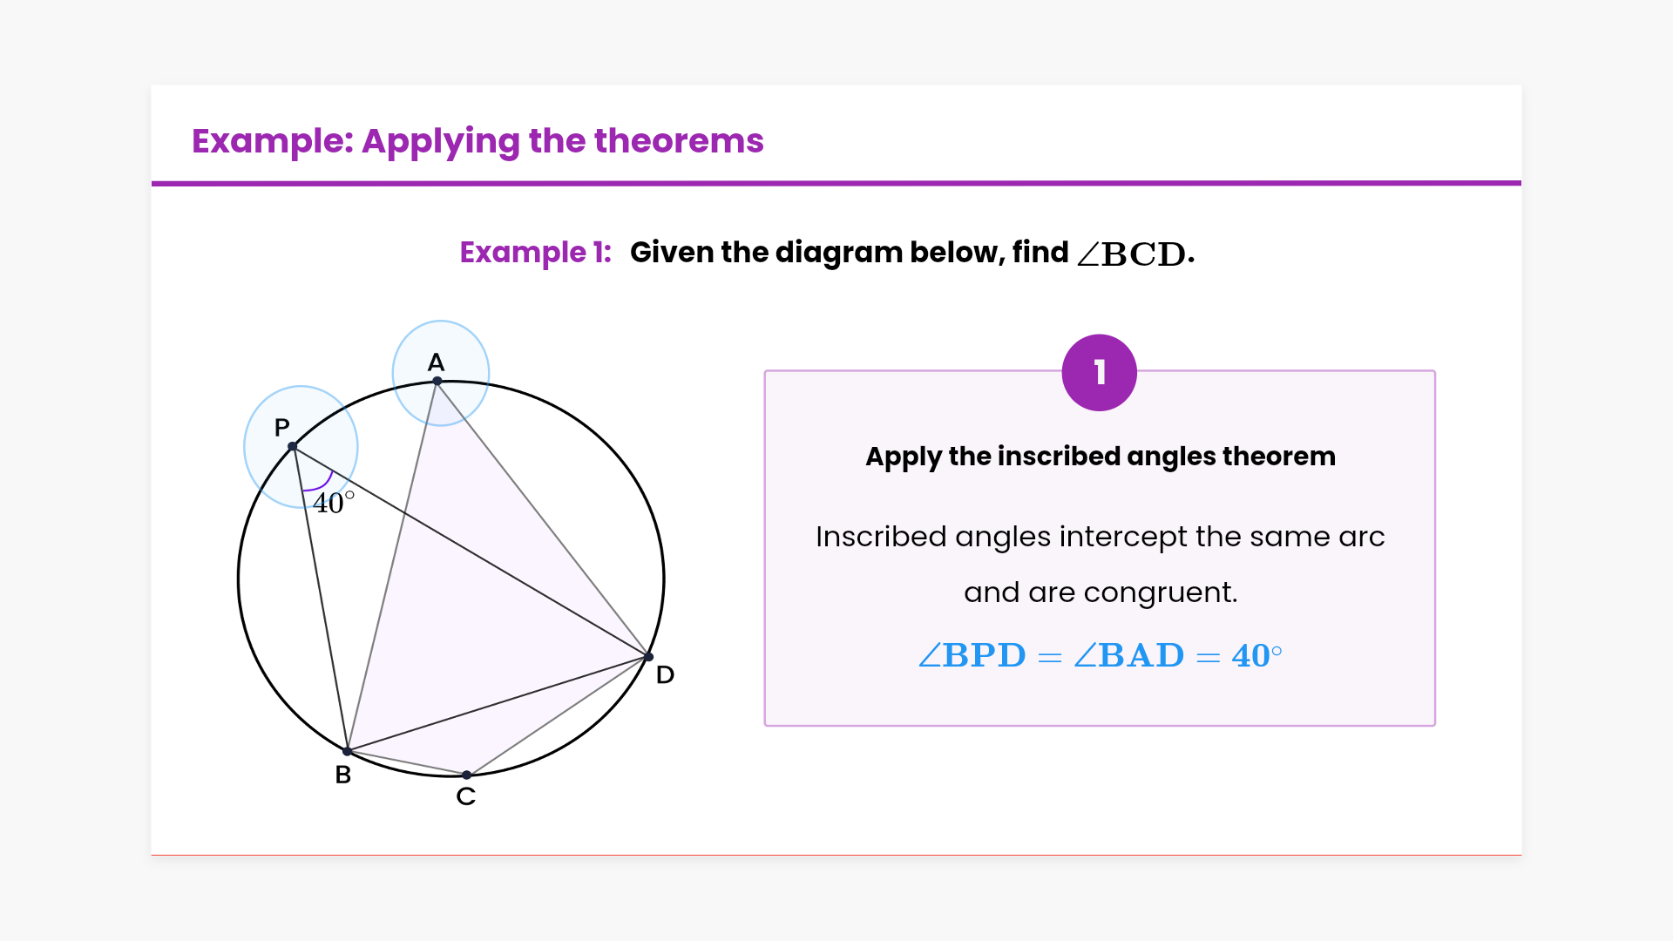Click the purple "Example 1:" label
The image size is (1673, 941).
pyautogui.click(x=535, y=253)
